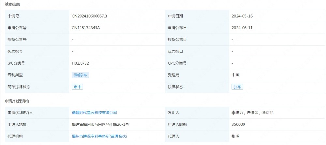Select IPC classification H02J3/32
Viewport: 326px width, 145px height.
[x=80, y=63]
